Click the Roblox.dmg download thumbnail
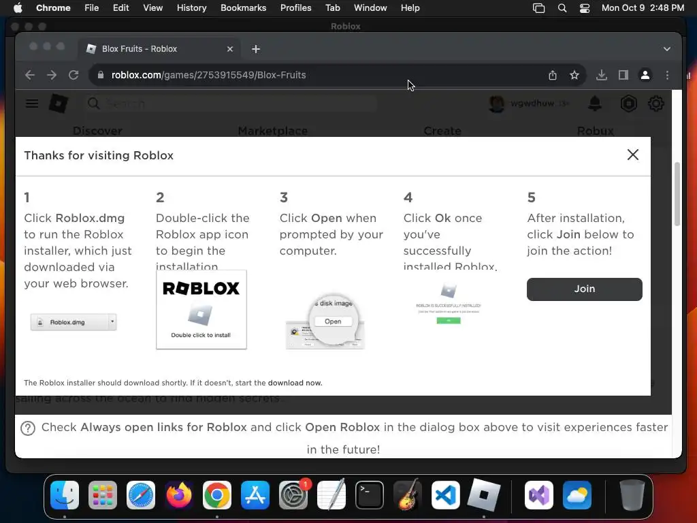Viewport: 697px width, 523px height. point(74,322)
